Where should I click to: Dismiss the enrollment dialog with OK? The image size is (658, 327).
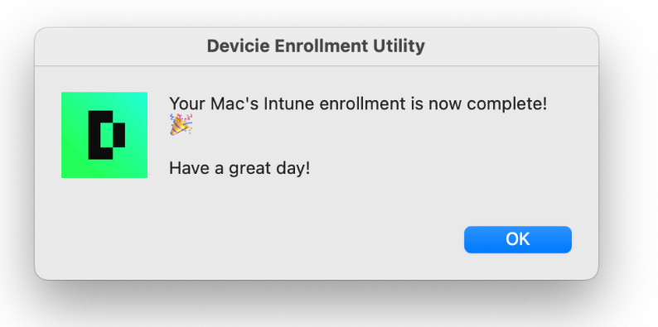(517, 239)
